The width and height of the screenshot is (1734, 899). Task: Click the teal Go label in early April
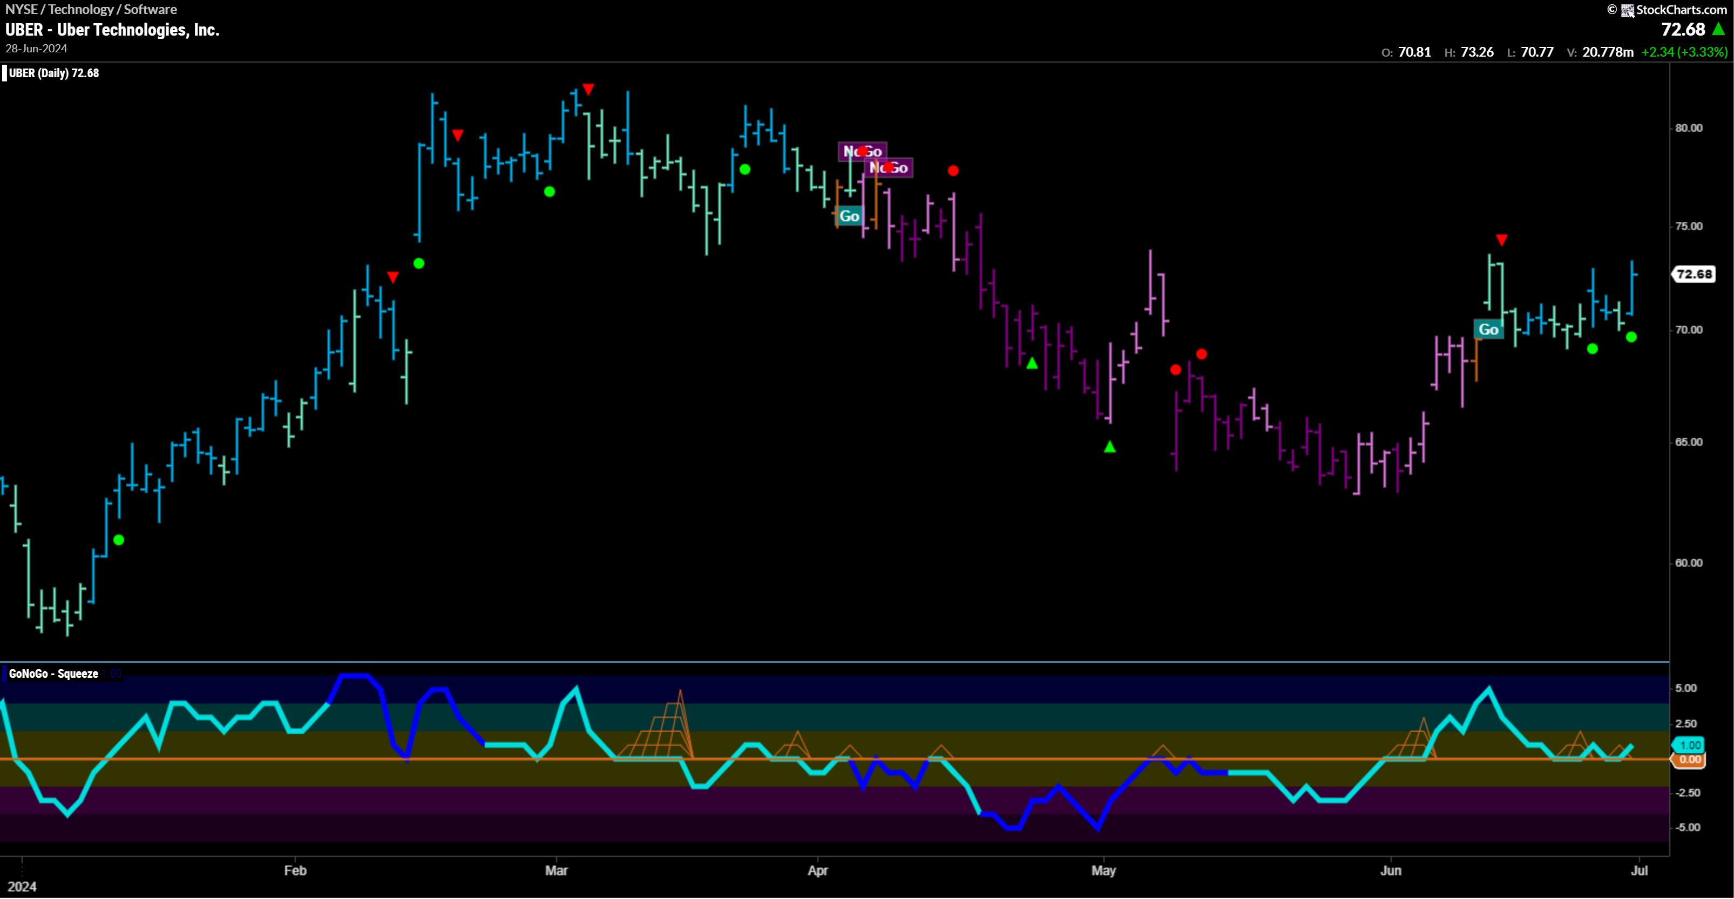click(849, 216)
